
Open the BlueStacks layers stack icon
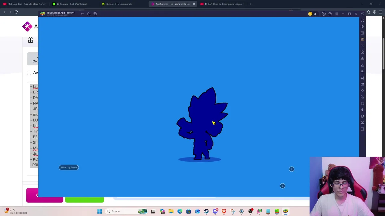click(362, 116)
